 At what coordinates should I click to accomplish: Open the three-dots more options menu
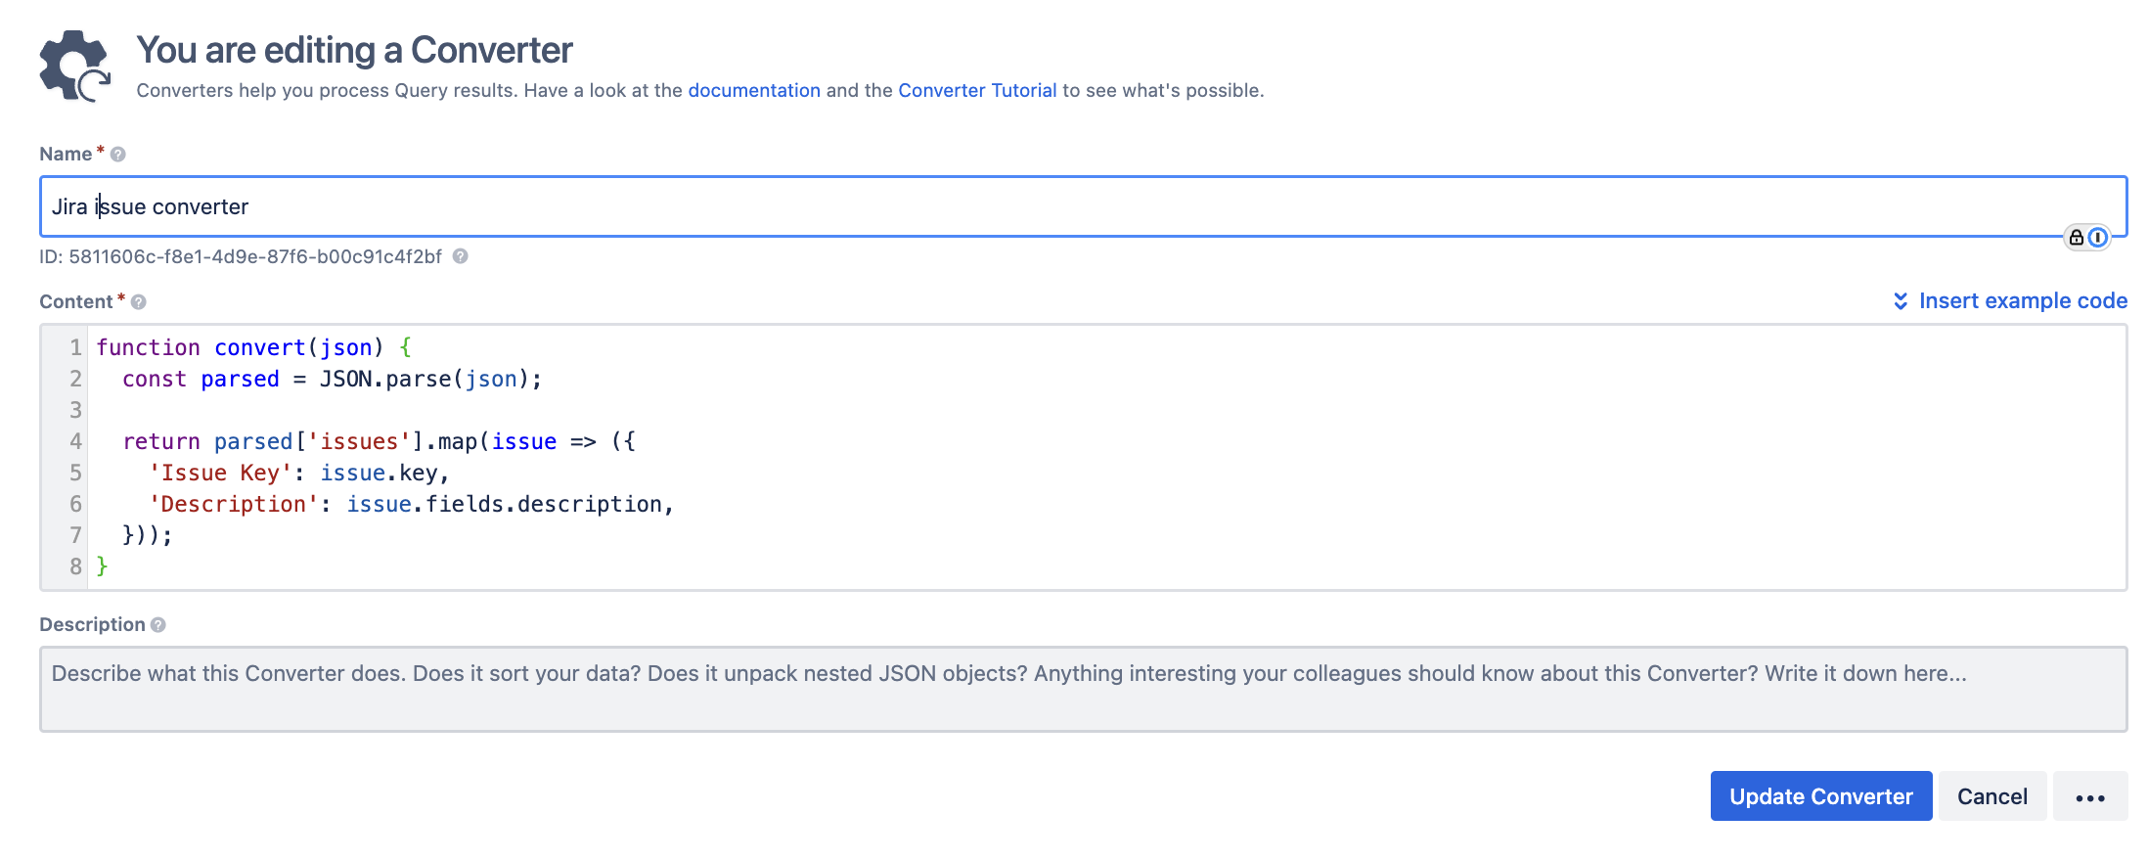click(2089, 796)
